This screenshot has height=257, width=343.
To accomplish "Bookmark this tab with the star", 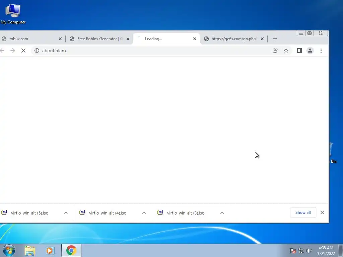I will [286, 51].
